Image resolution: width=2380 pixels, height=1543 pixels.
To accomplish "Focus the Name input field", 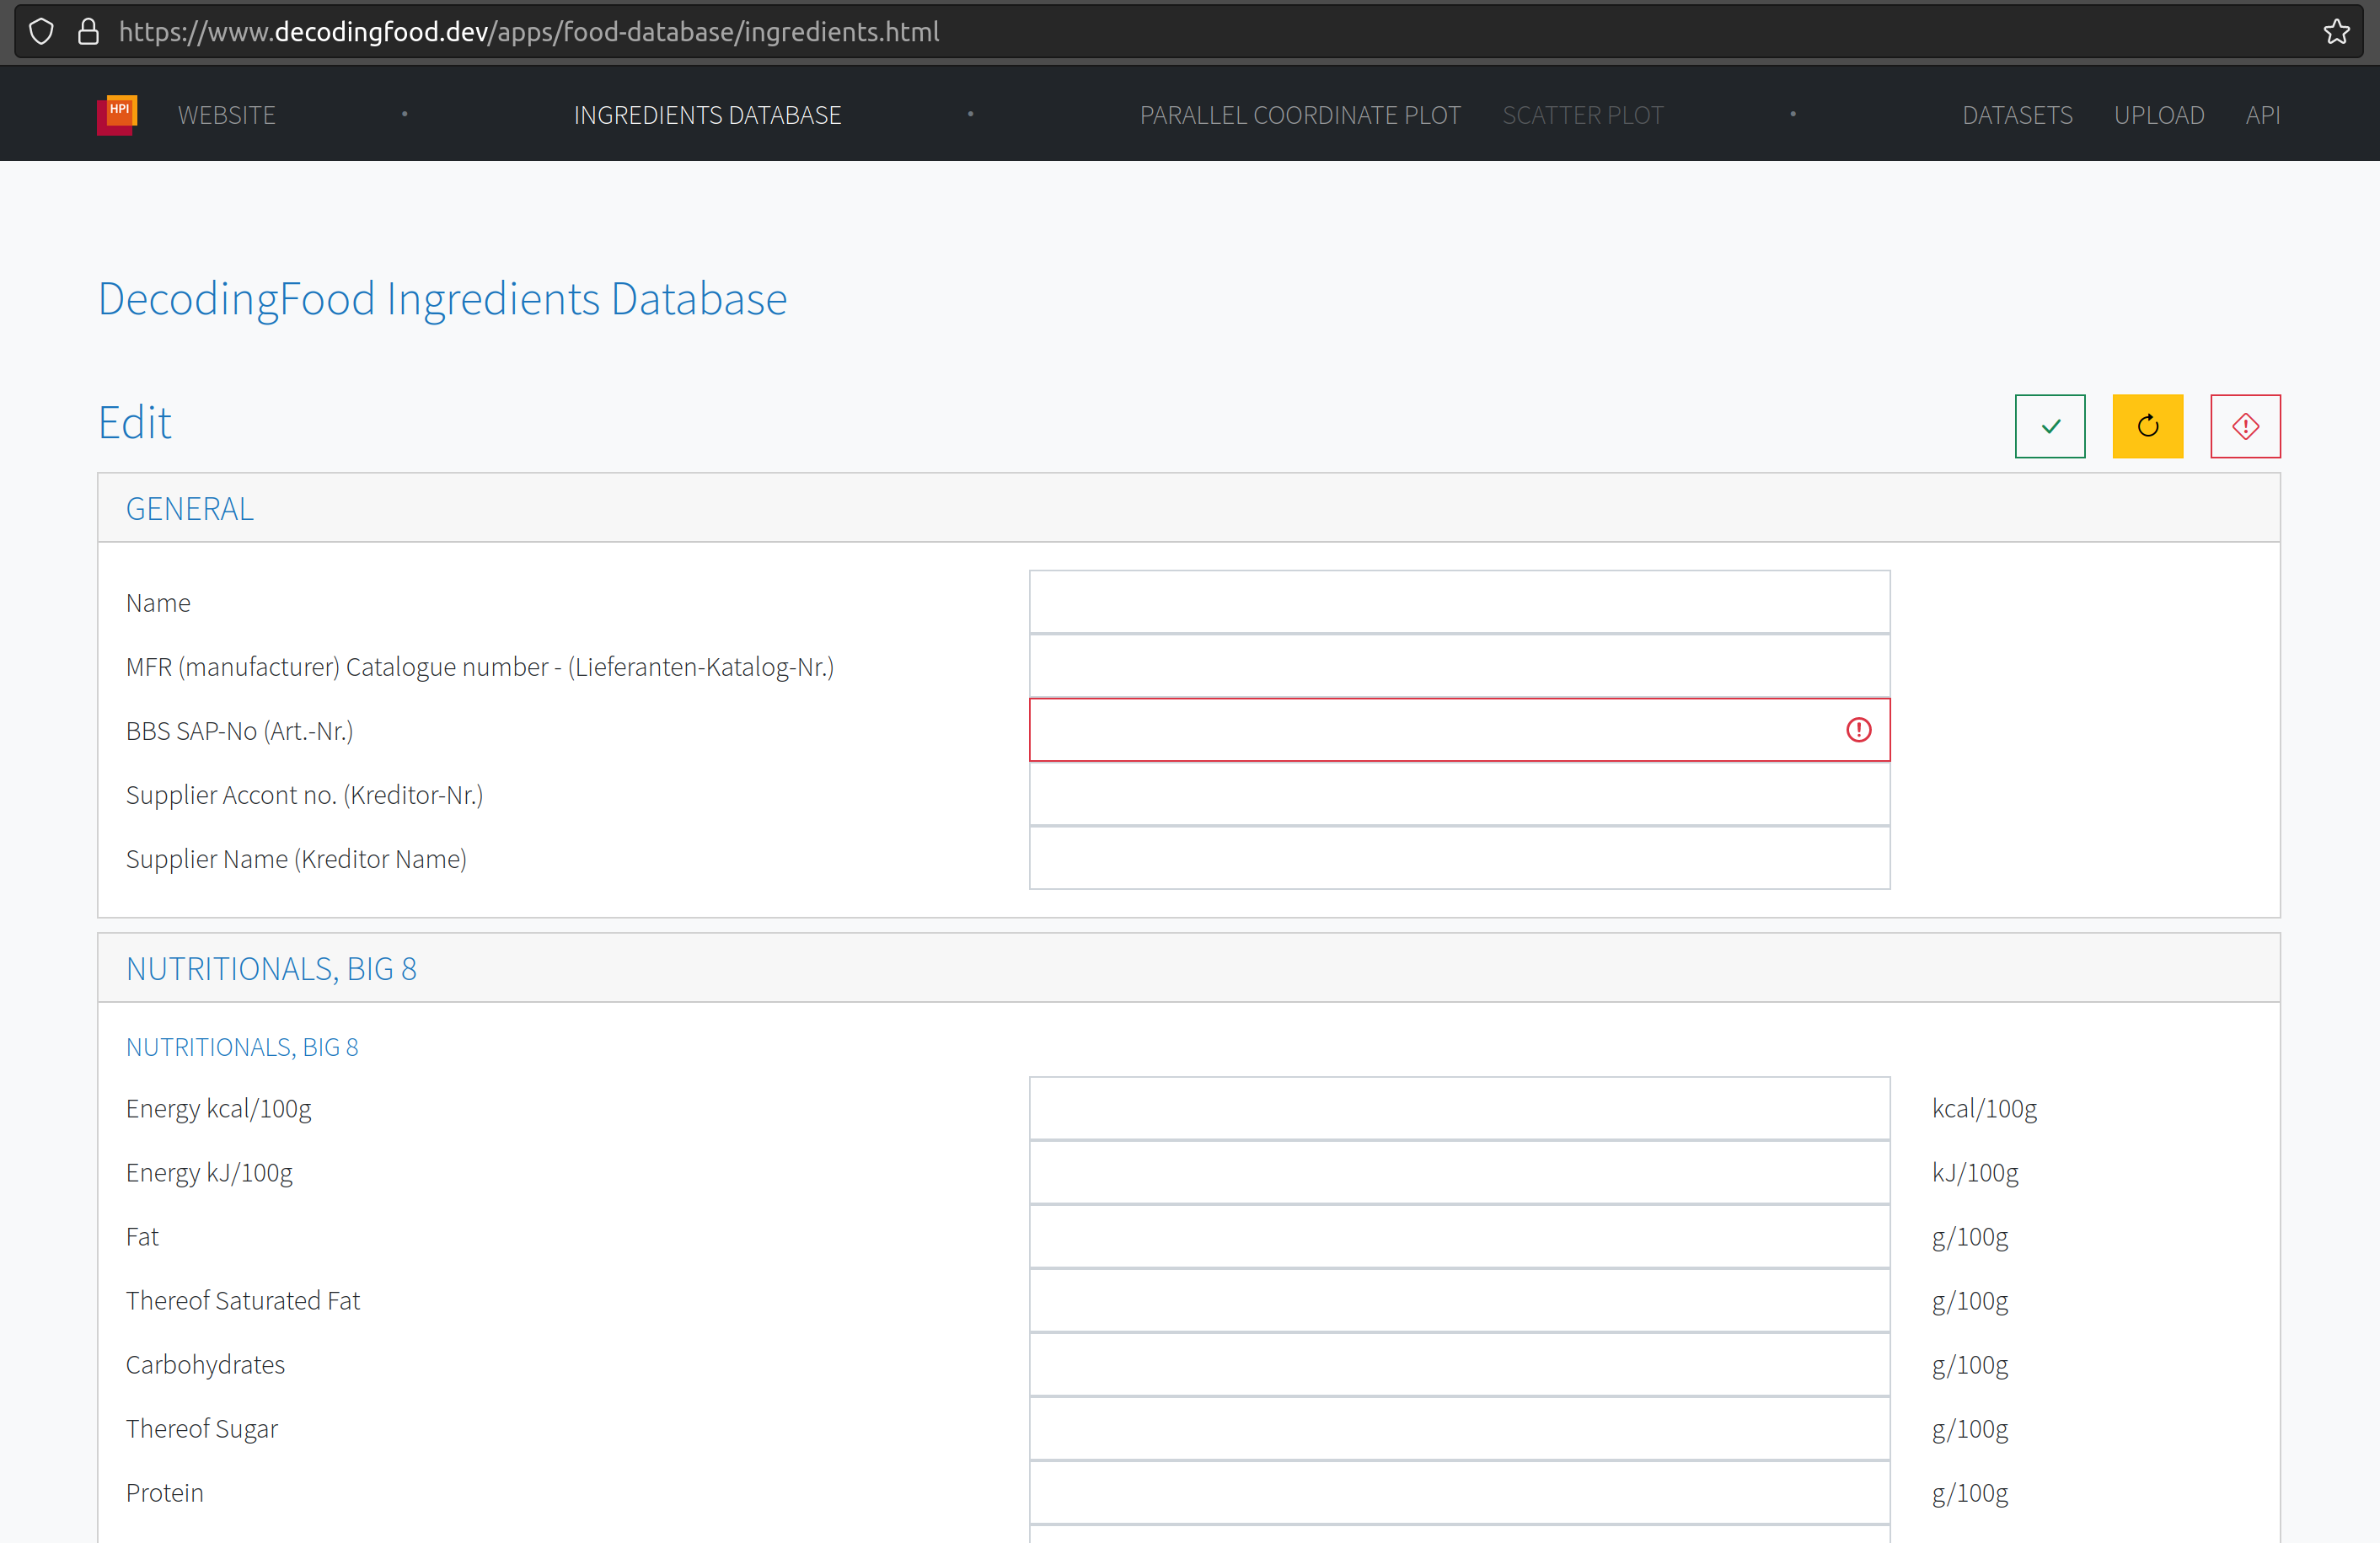I will (x=1458, y=603).
